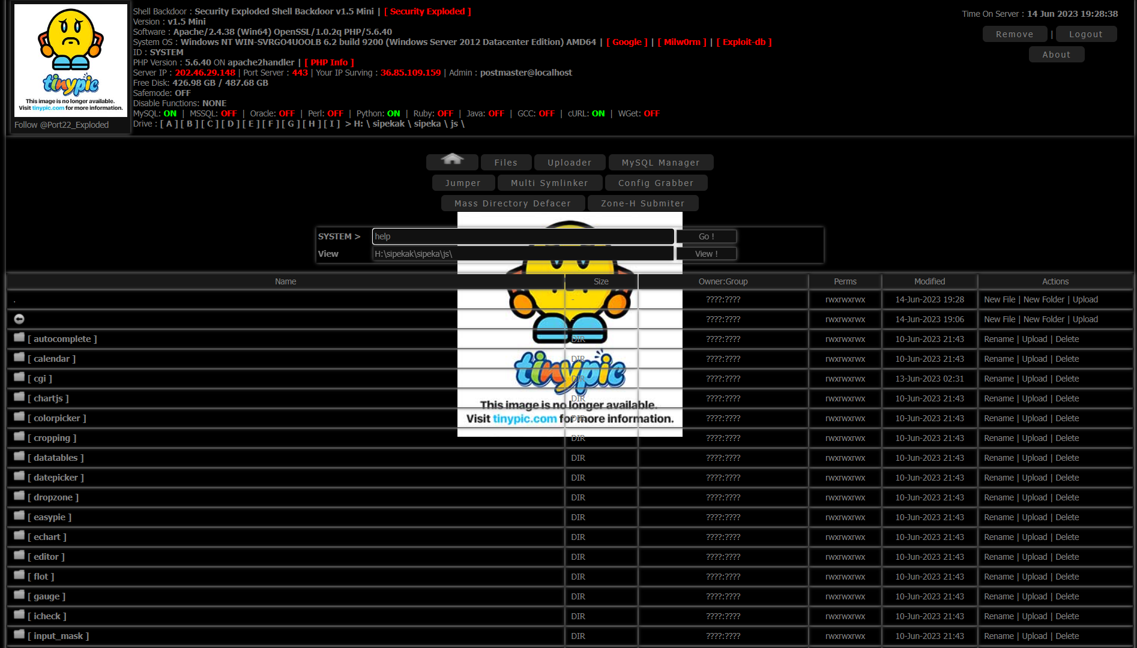
Task: Open the Files tab
Action: tap(506, 163)
